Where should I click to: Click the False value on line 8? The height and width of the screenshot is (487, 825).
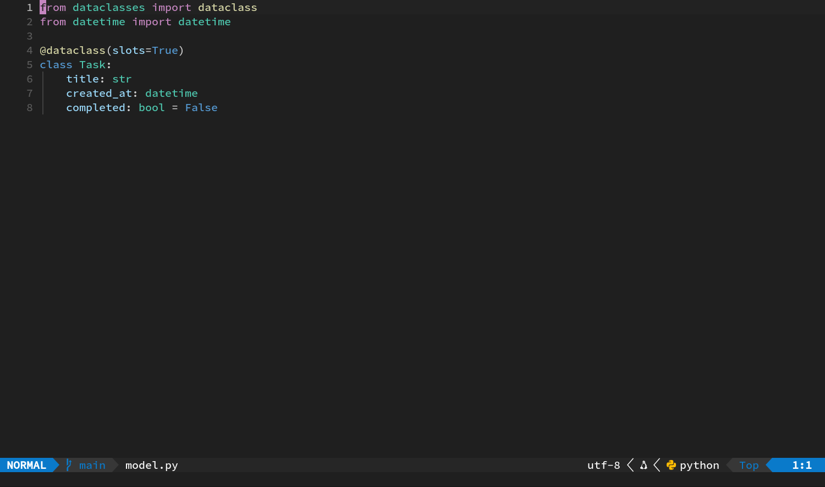coord(201,107)
